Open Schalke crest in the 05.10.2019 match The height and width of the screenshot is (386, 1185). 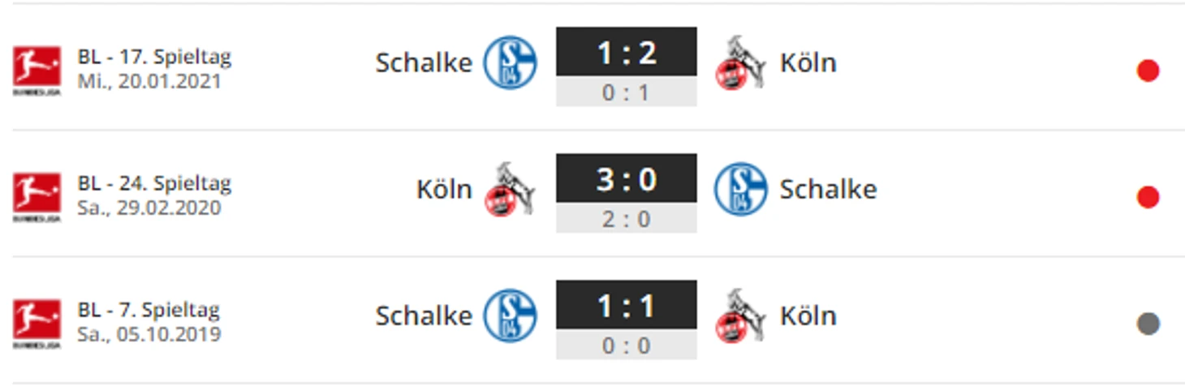coord(511,315)
